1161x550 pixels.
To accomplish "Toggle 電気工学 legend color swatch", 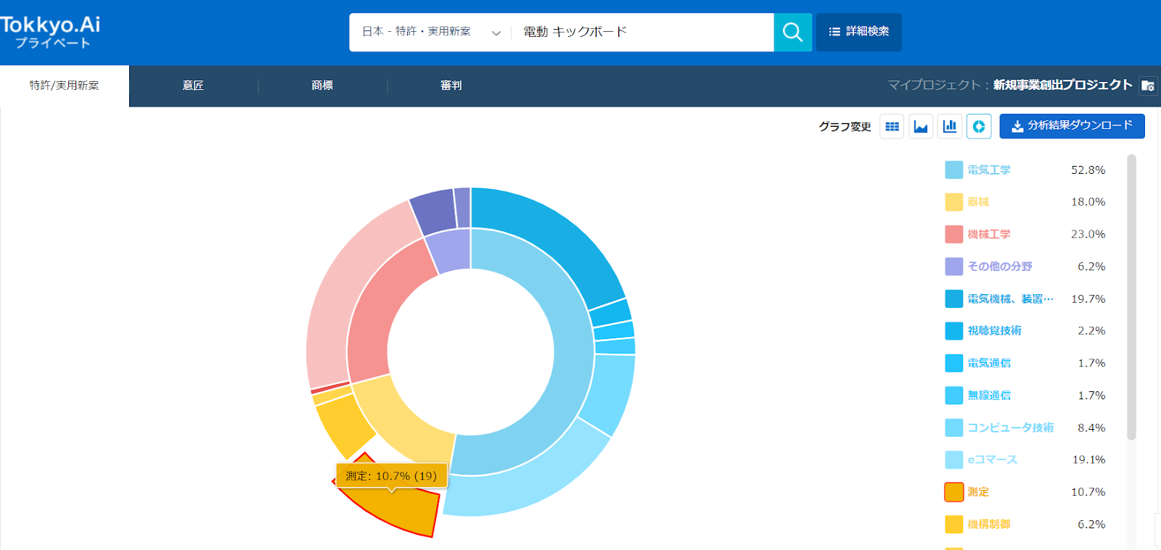I will [x=953, y=170].
